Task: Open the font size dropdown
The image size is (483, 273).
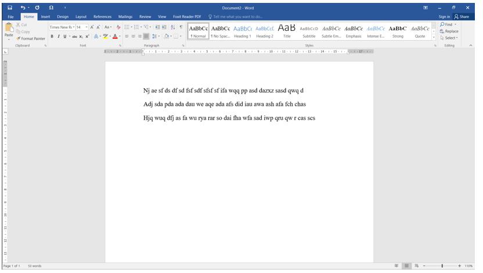Action: [x=86, y=27]
